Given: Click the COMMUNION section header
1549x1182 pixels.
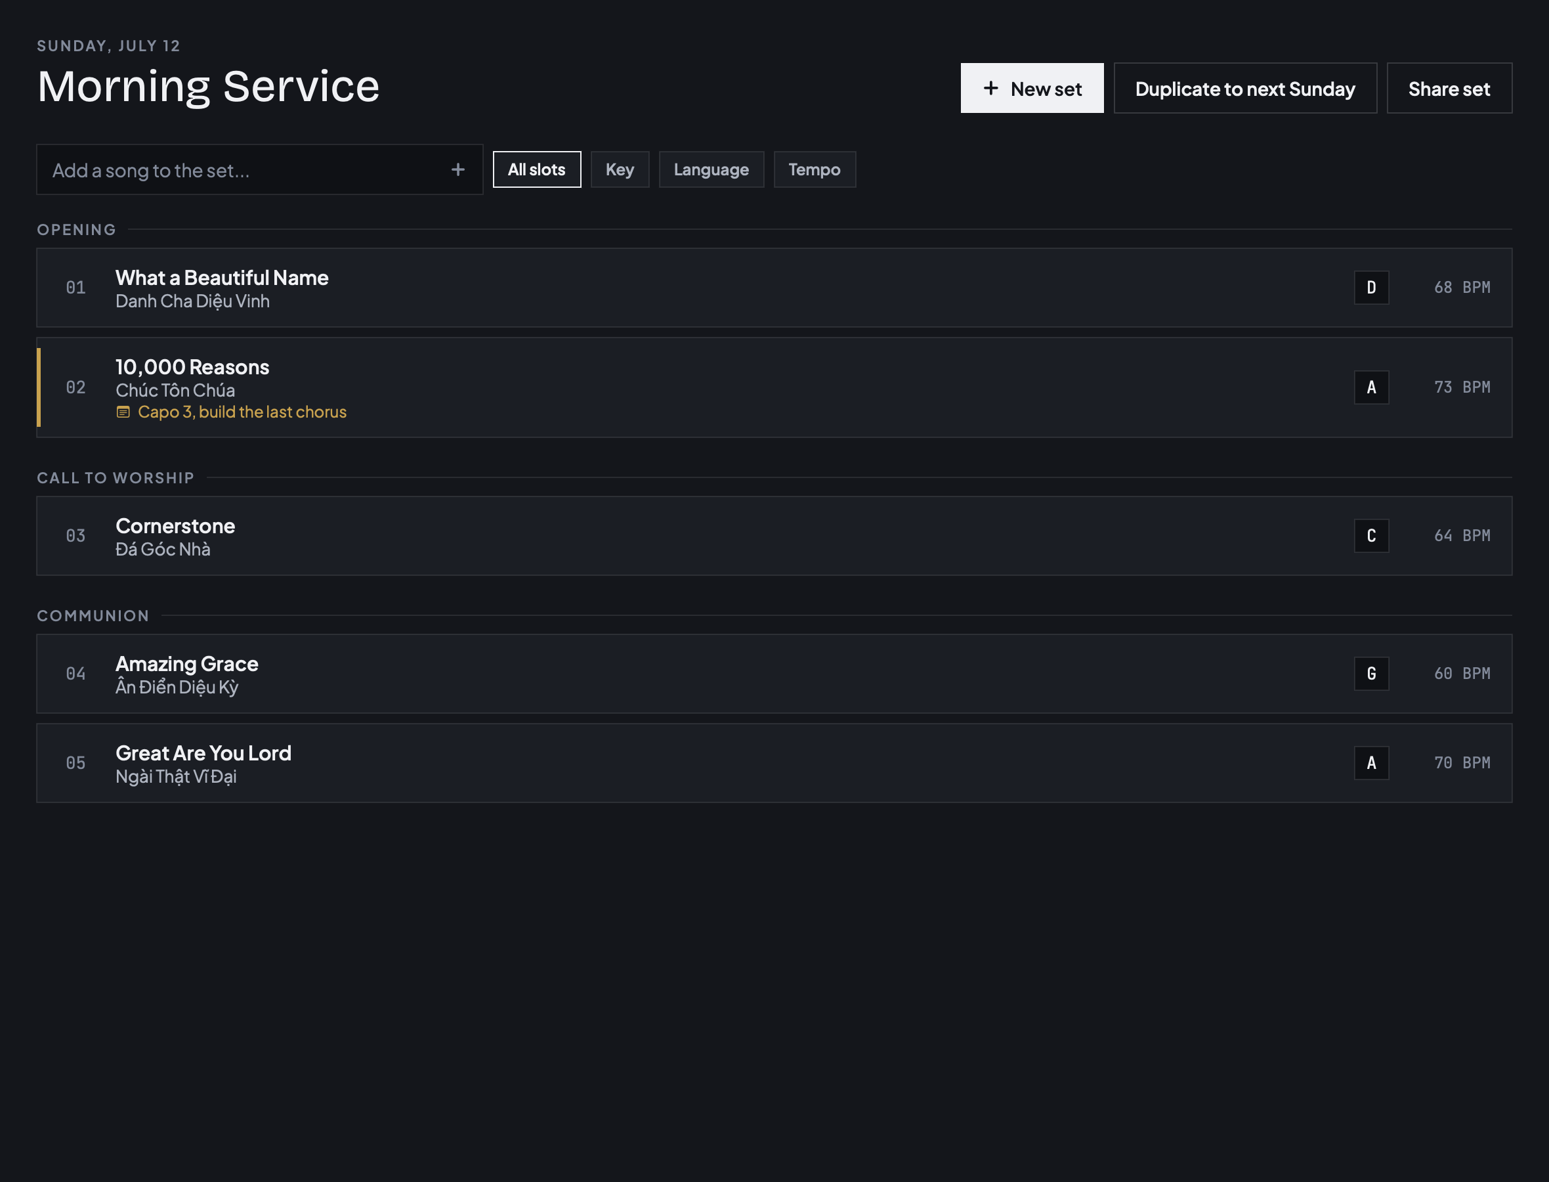Looking at the screenshot, I should click(x=93, y=617).
